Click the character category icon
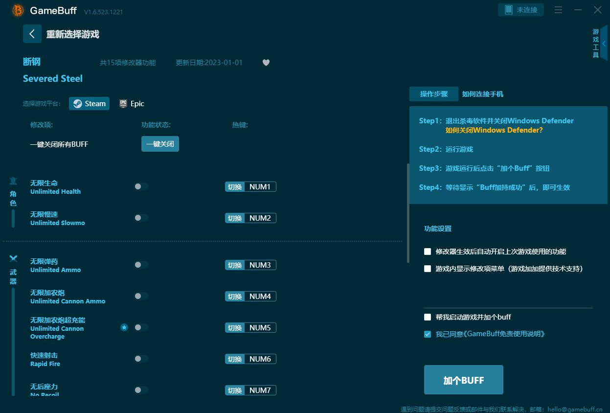610x413 pixels. [x=13, y=181]
